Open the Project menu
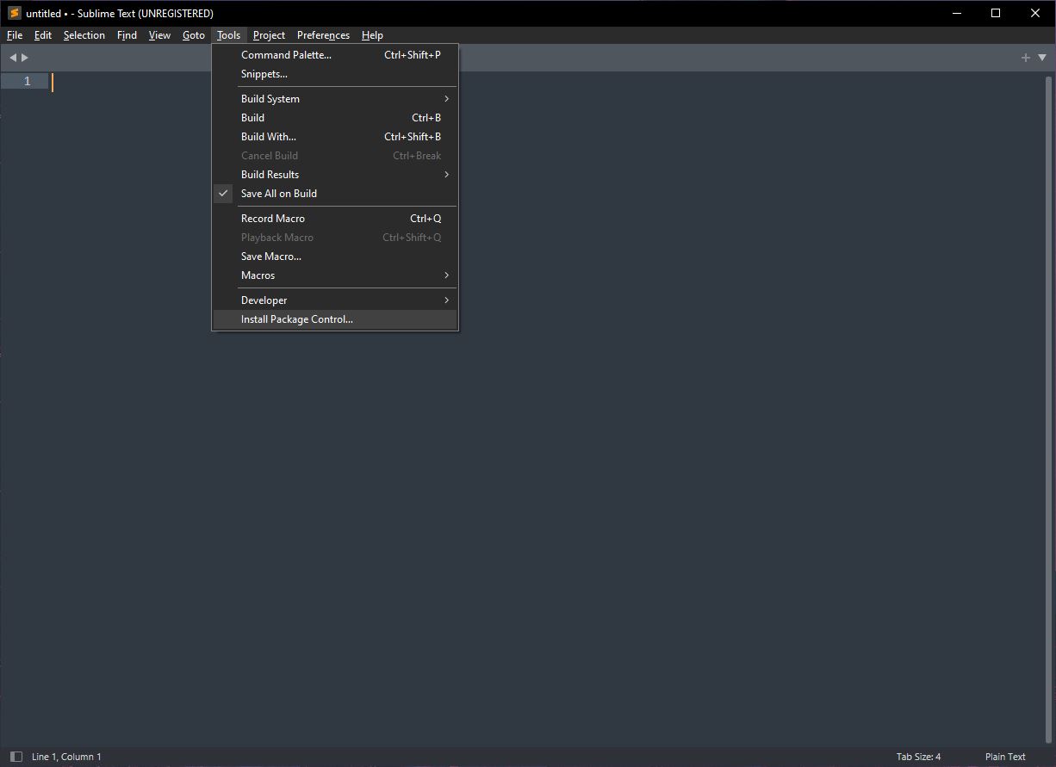1056x767 pixels. click(x=270, y=35)
